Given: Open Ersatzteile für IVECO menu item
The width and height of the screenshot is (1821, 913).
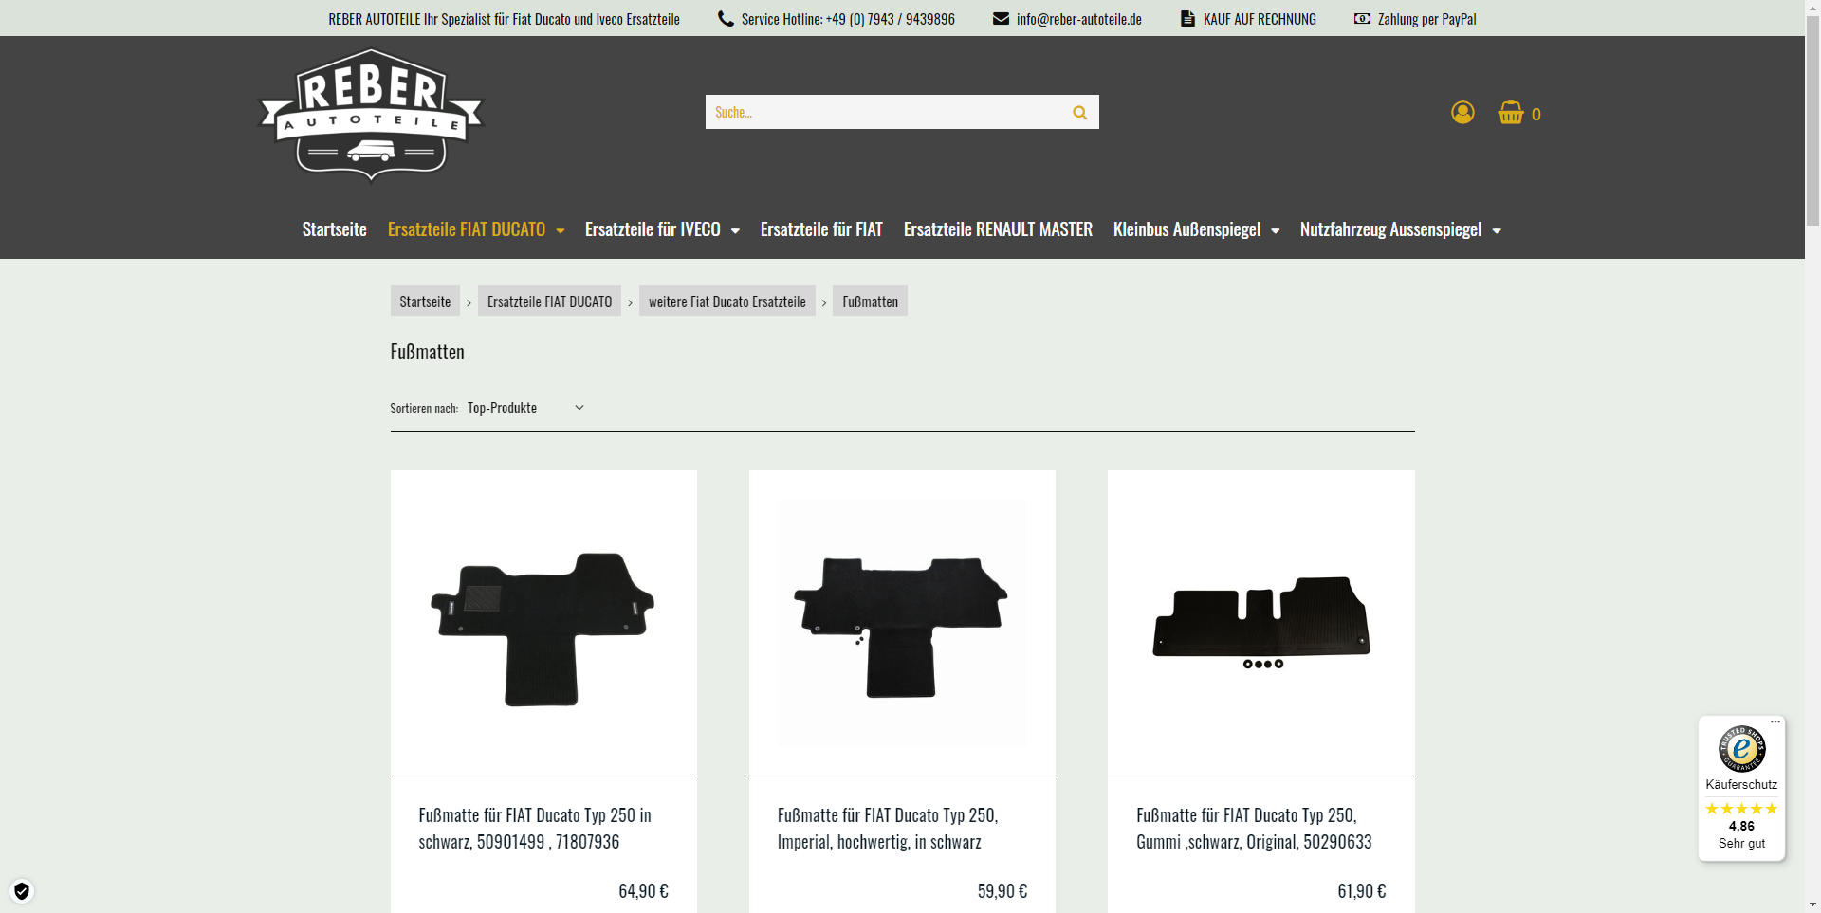Looking at the screenshot, I should [653, 229].
